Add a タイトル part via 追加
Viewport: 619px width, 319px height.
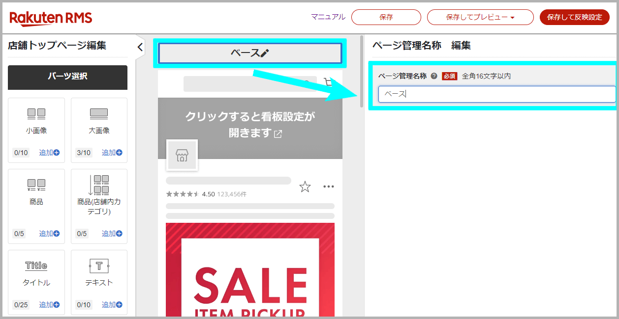coord(49,305)
